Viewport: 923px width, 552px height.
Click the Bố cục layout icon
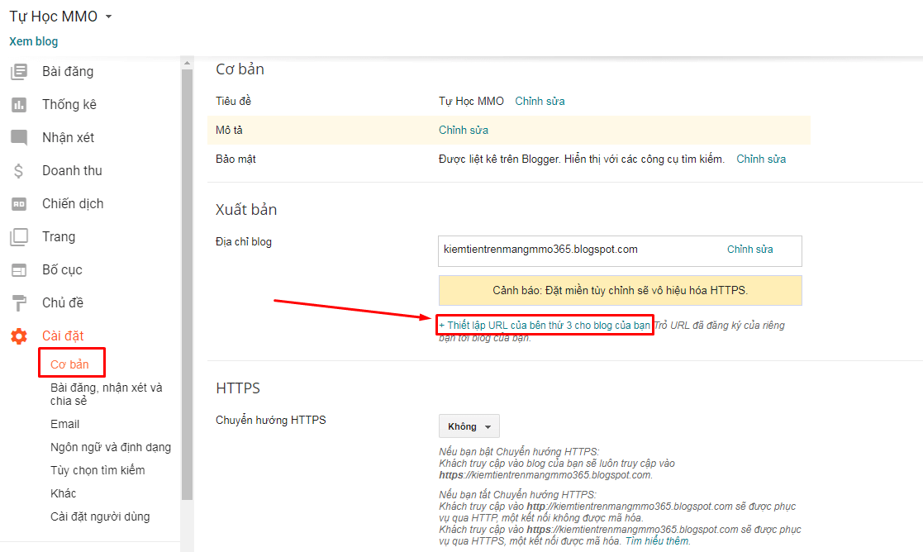[18, 270]
